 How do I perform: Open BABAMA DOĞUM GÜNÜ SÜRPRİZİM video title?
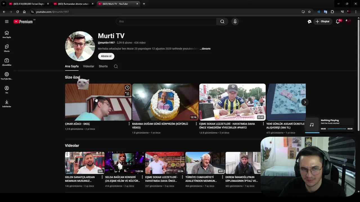pyautogui.click(x=160, y=126)
